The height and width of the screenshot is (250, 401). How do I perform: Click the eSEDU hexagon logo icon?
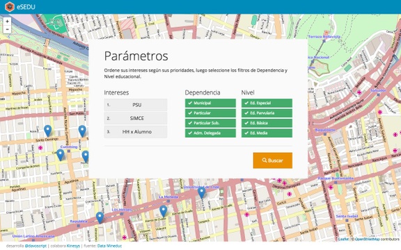tap(10, 7)
